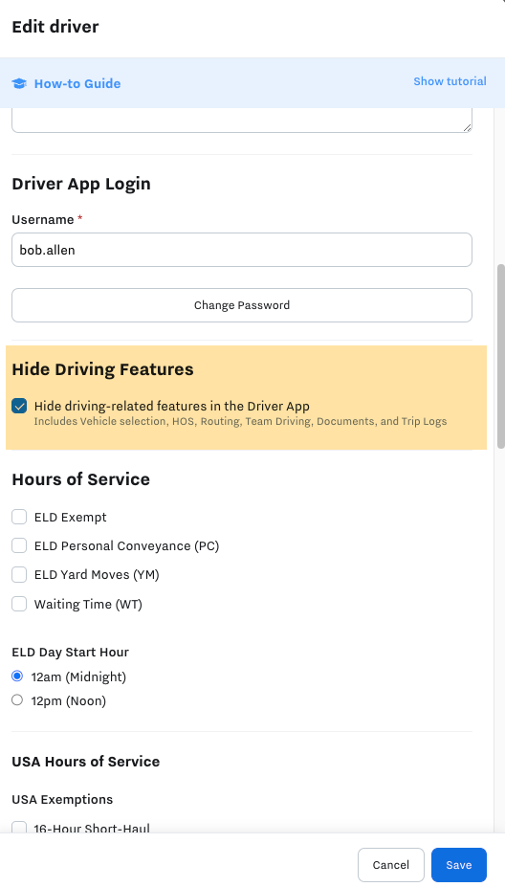Click the Hide Driving Features heading
Viewport: 505px width, 887px height.
(103, 369)
